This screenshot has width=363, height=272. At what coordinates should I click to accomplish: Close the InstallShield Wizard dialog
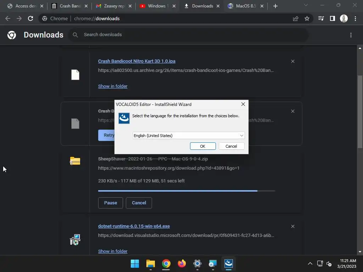tap(243, 104)
